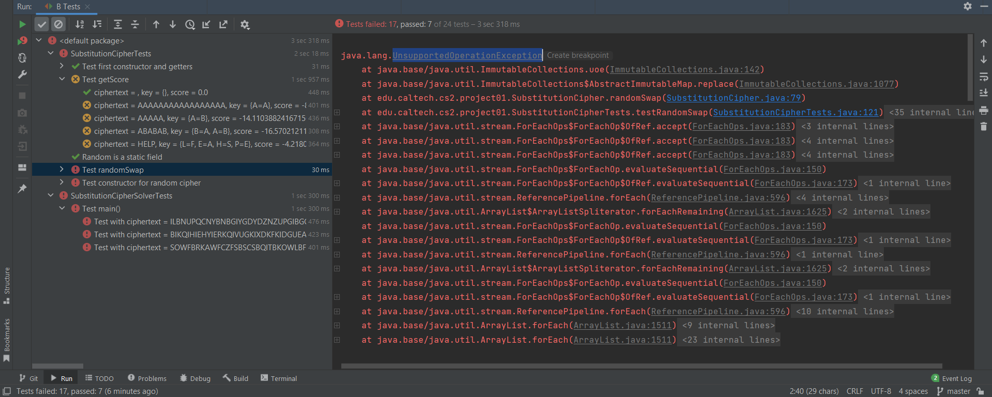Sort tests alphabetically
The image size is (992, 397).
(80, 24)
